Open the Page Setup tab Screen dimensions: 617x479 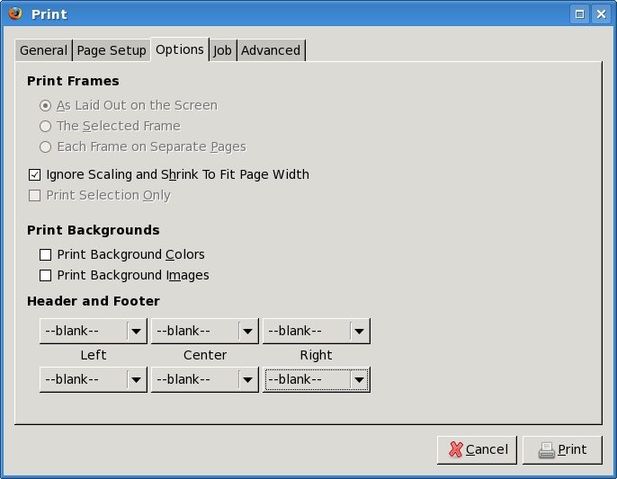click(112, 50)
